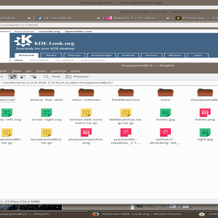The image size is (218, 218).
Task: Open Linux42.org bookmark
Action: coord(50,31)
